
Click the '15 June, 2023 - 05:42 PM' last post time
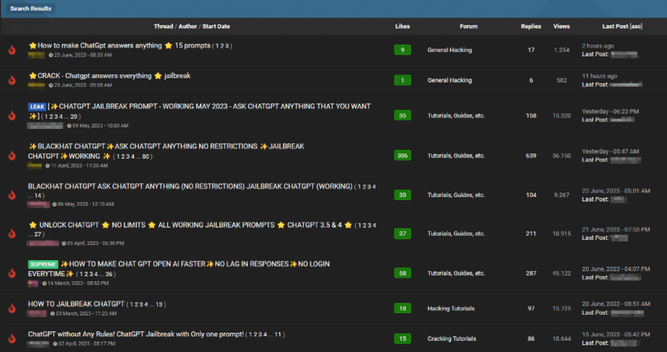[x=616, y=335]
